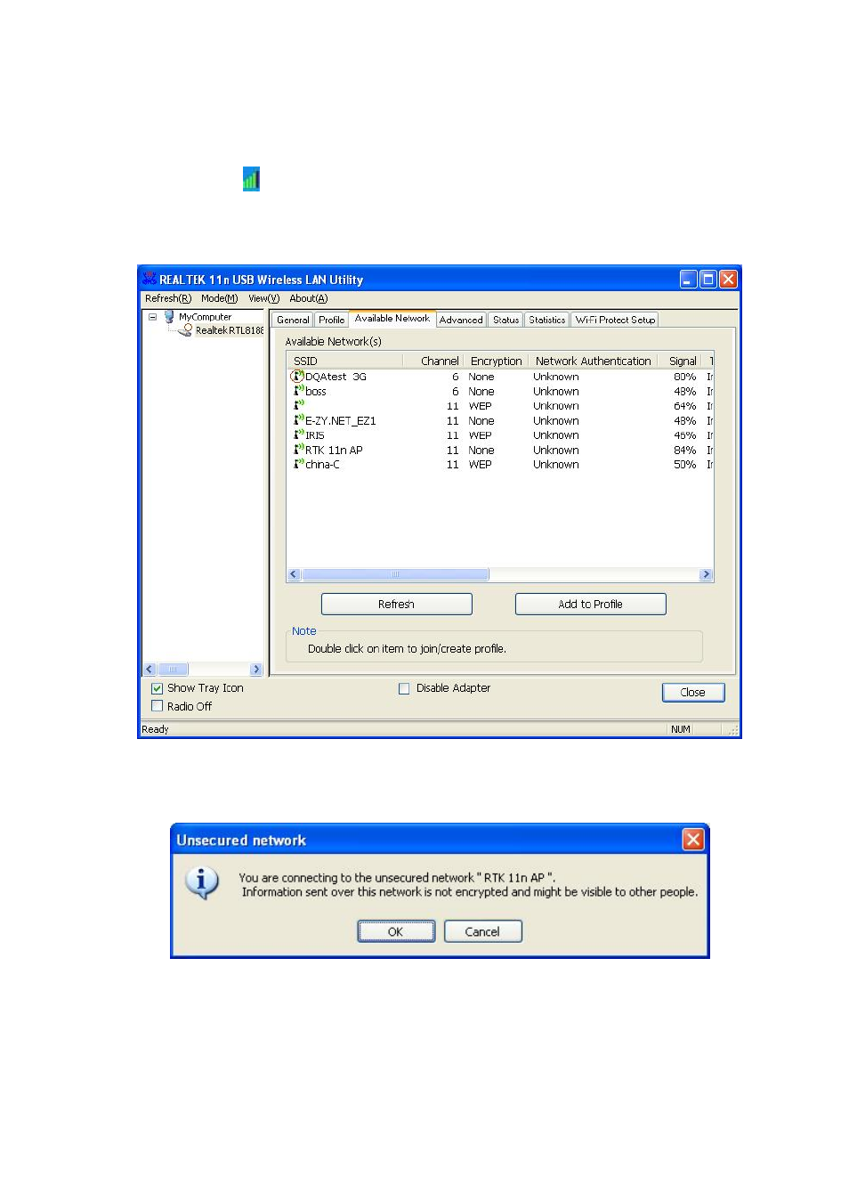Click the '84%' signal value

pos(684,450)
